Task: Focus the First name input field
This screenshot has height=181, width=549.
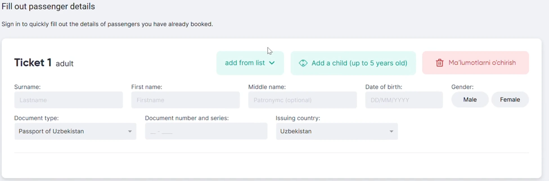Action: [185, 100]
